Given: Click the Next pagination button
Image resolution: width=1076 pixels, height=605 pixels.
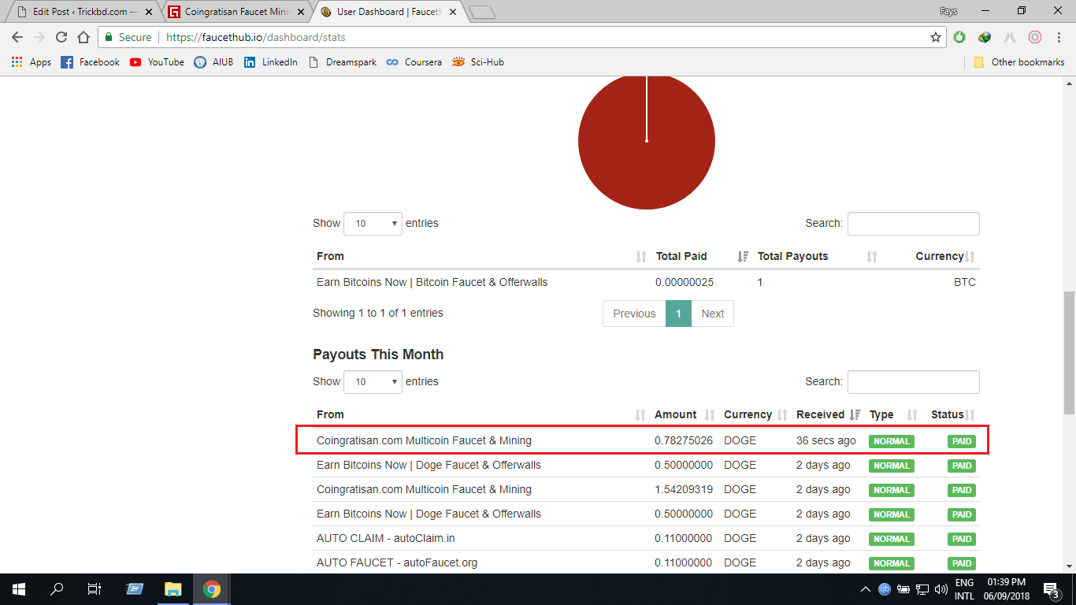Looking at the screenshot, I should [712, 314].
